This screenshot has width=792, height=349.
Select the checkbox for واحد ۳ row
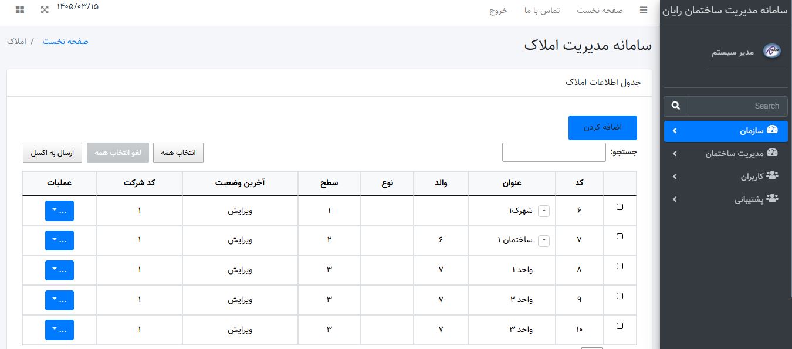[x=620, y=326]
